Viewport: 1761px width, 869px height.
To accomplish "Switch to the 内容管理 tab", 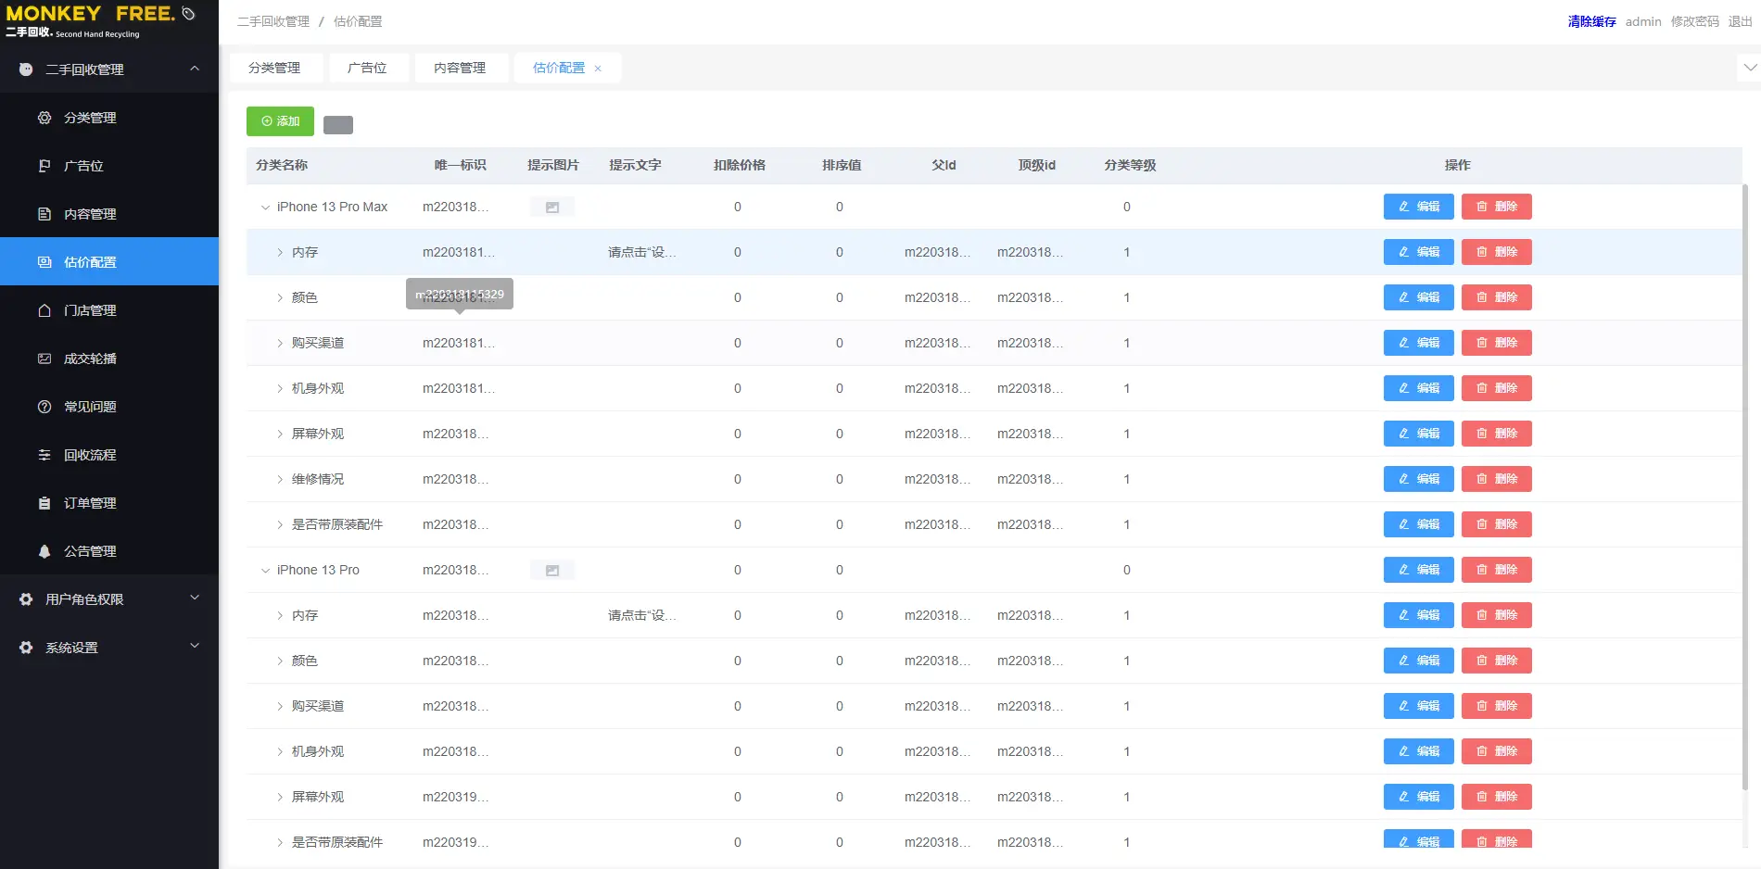I will [460, 68].
